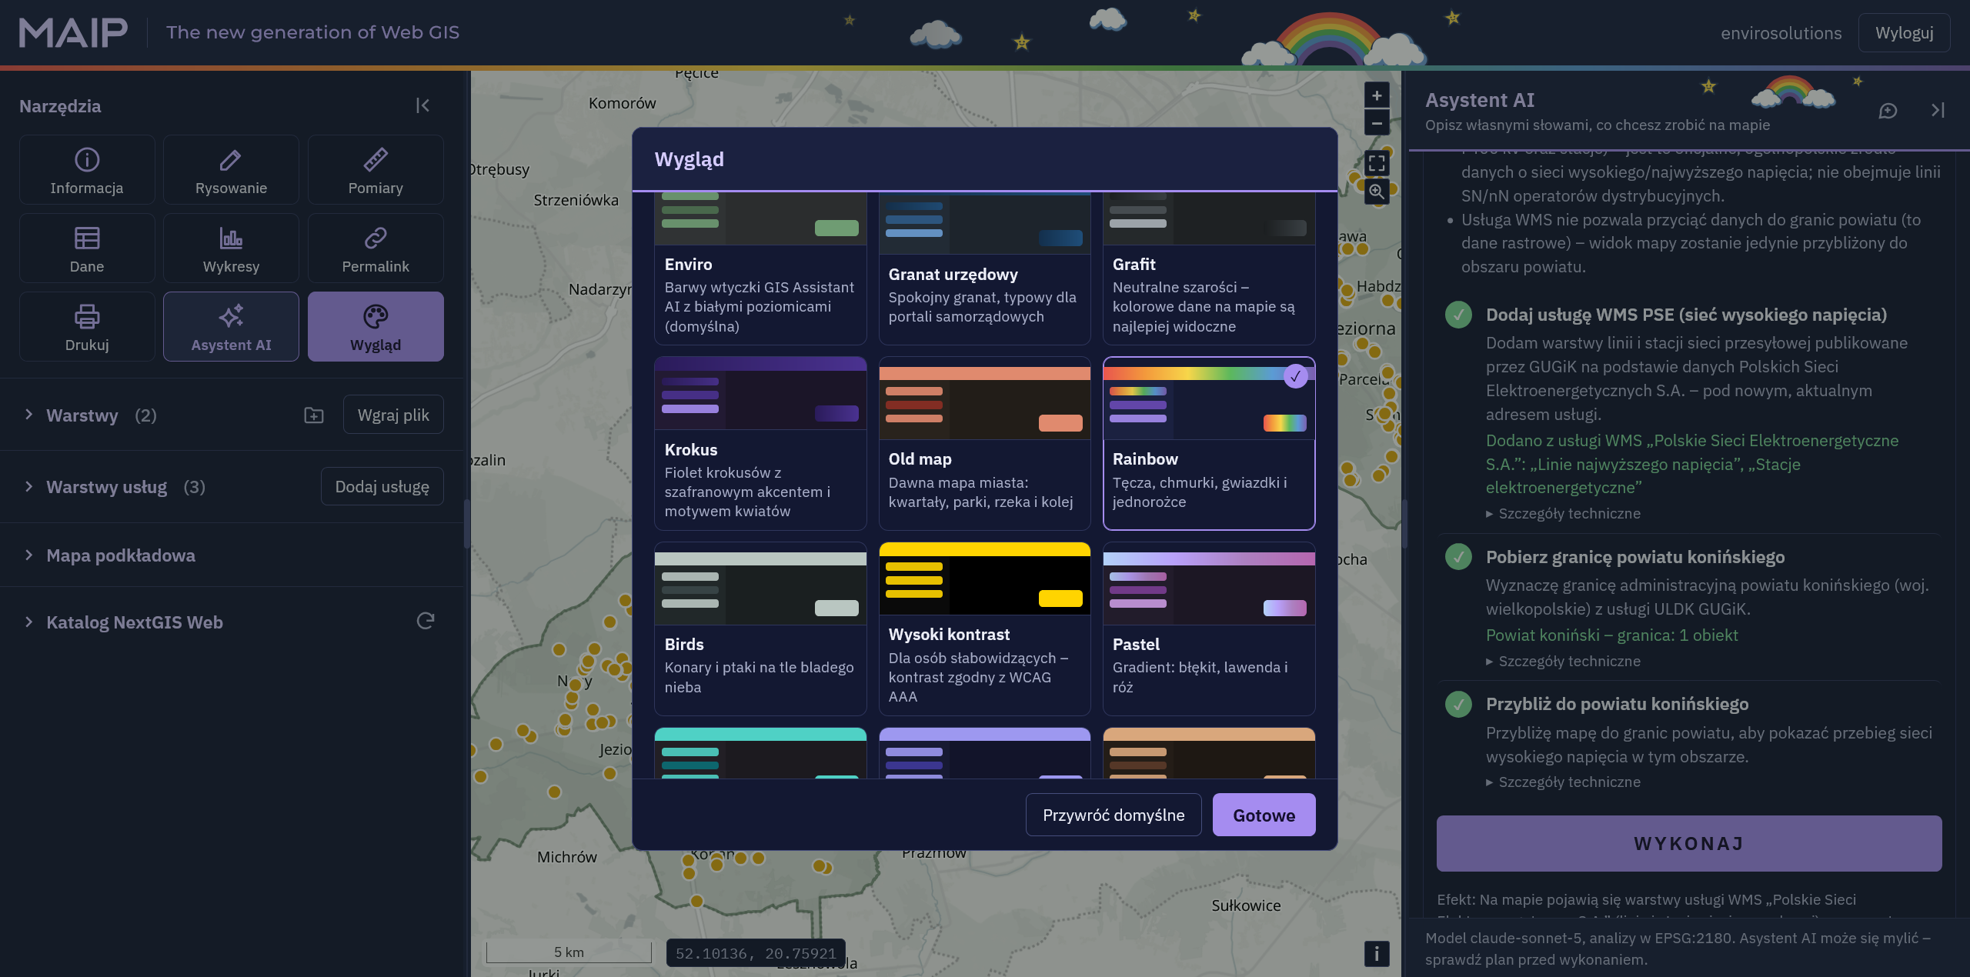Expand the Mapa podkładowa section
The height and width of the screenshot is (977, 1970).
(x=28, y=555)
